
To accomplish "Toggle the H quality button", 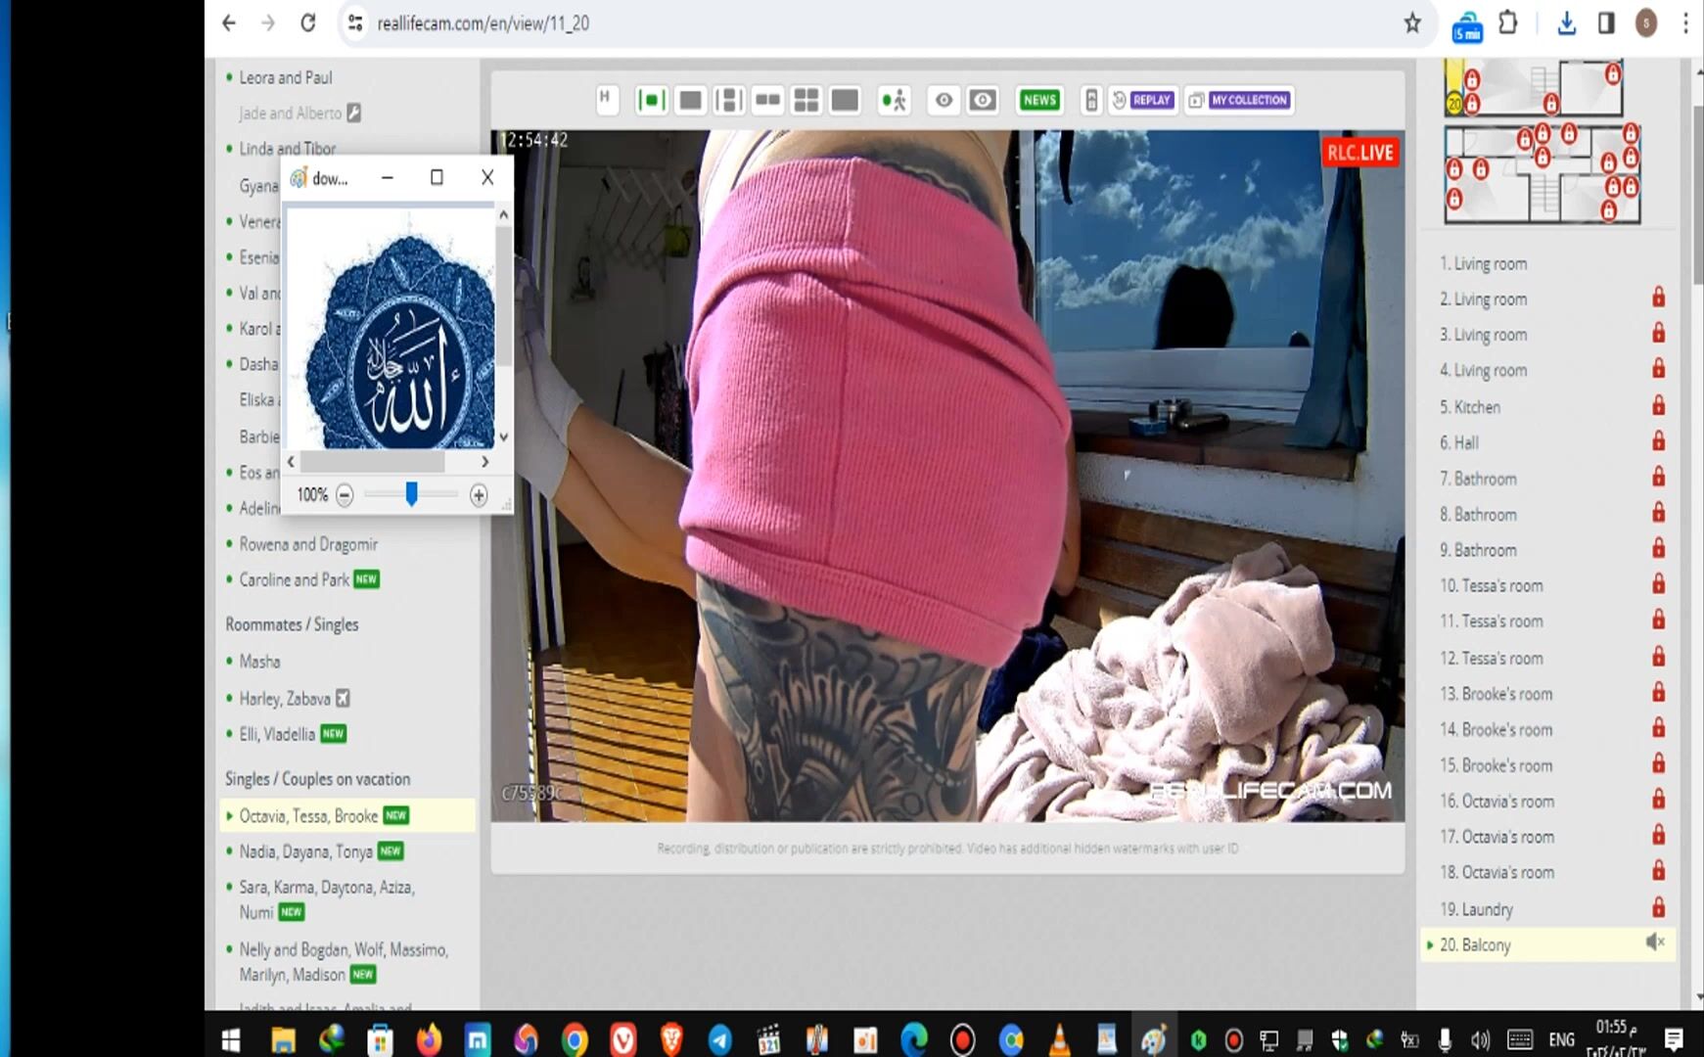I will point(606,98).
